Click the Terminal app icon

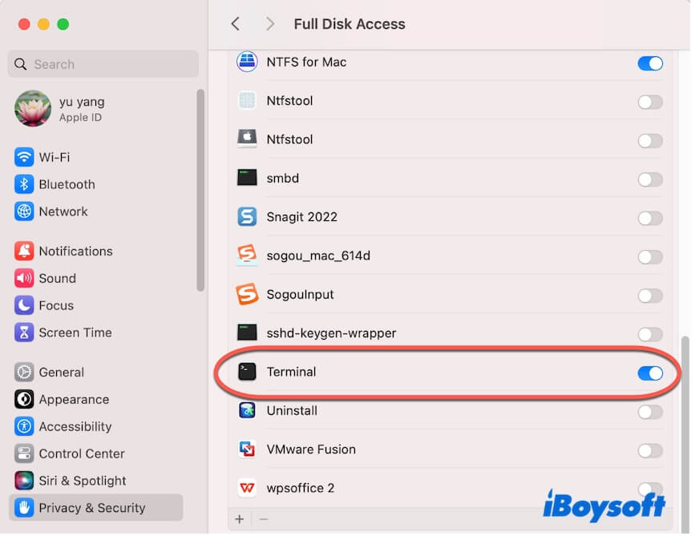click(x=247, y=372)
